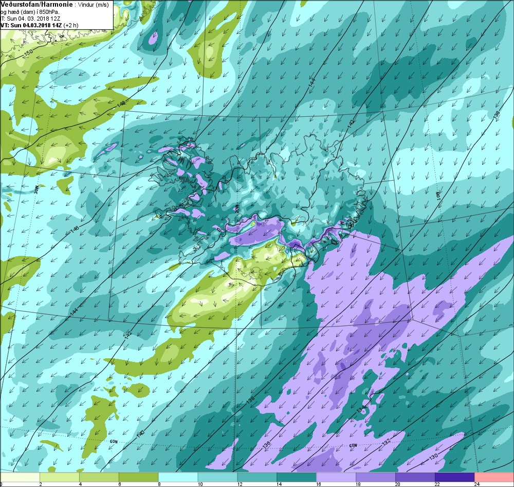Click the 140 contour label
Image resolution: width=514 pixels, height=487 pixels.
point(140,434)
